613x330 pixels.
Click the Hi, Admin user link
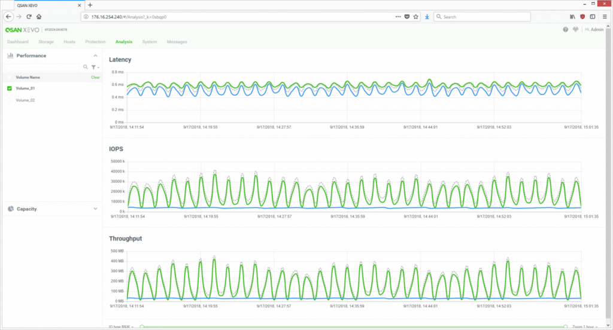[x=594, y=30]
